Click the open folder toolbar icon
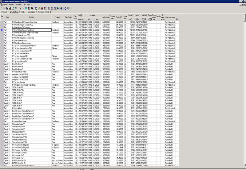The height and width of the screenshot is (170, 246). coord(5,8)
